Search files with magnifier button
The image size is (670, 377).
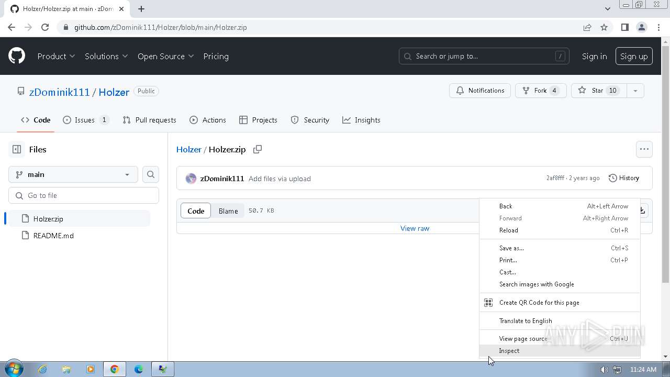[151, 174]
